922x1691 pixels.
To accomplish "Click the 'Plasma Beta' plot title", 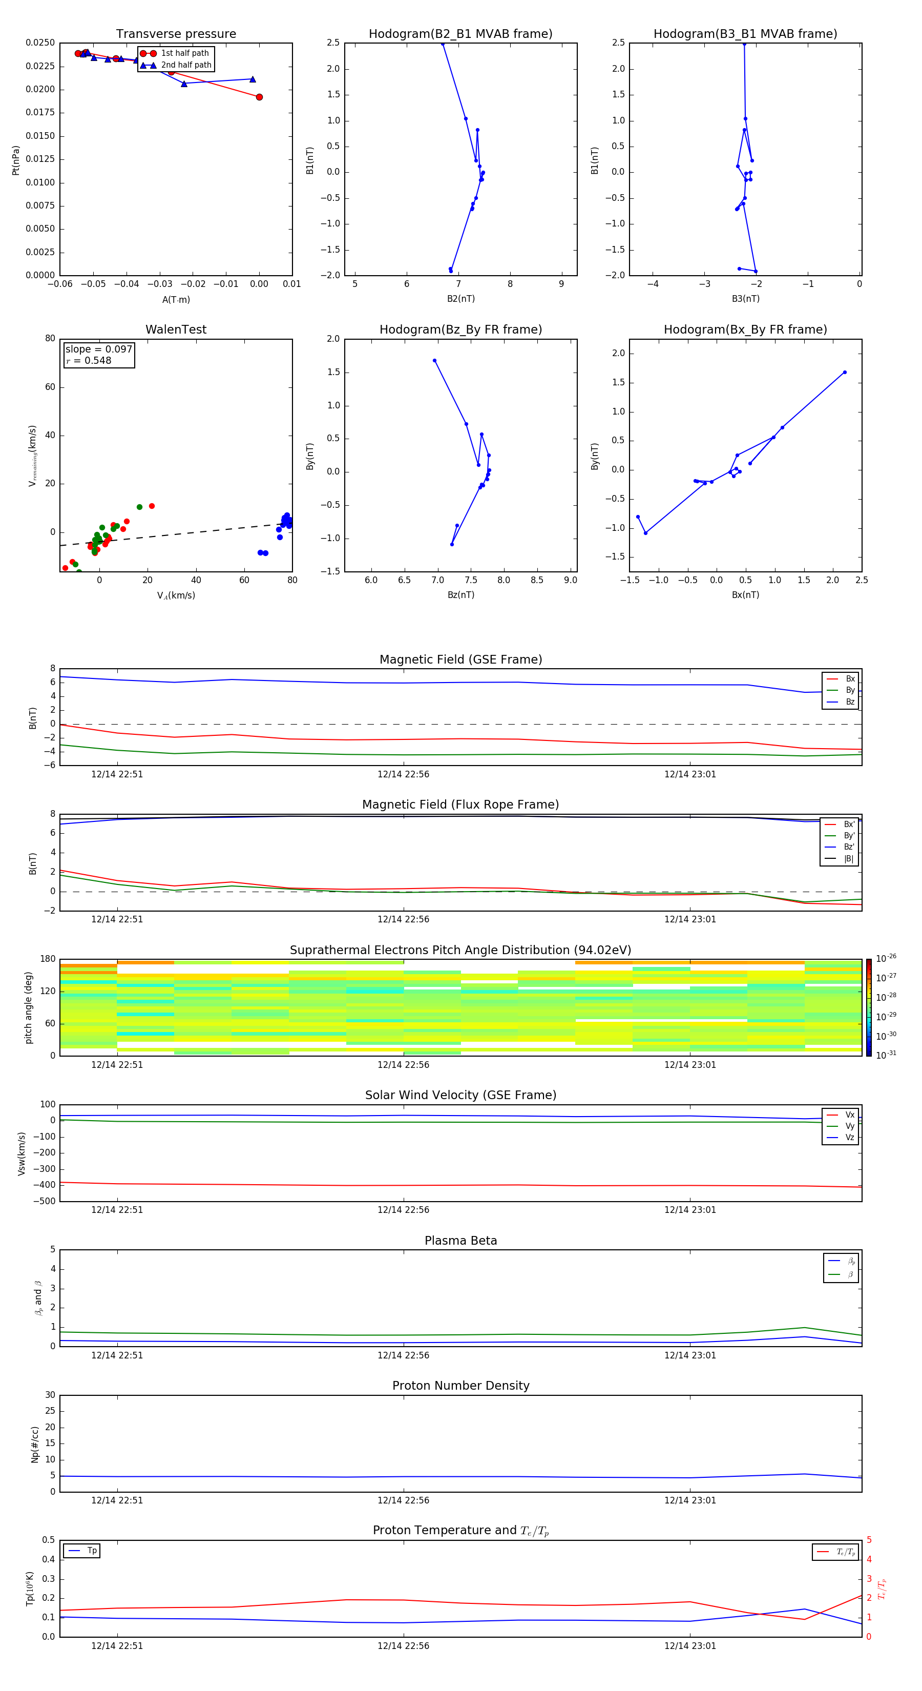I will [x=460, y=1241].
